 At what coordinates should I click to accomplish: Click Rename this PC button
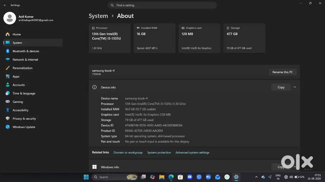click(x=282, y=72)
